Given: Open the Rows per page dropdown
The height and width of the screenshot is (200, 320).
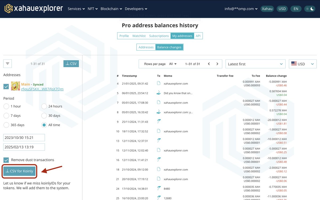Looking at the screenshot, I should [173, 64].
